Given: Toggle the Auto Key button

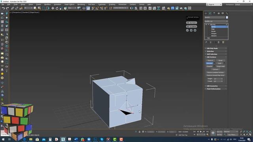Looking at the screenshot, I should pos(219,132).
